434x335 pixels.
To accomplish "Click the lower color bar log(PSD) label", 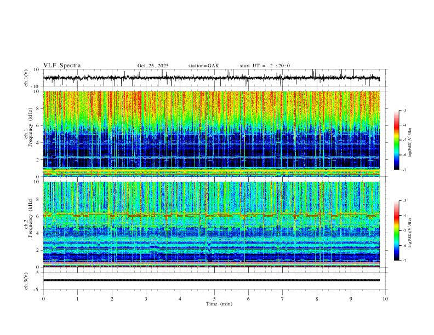I will coord(410,233).
